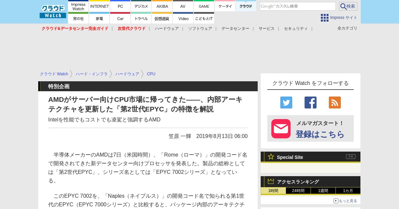Open the 次世代クラウド menu link

point(132,29)
